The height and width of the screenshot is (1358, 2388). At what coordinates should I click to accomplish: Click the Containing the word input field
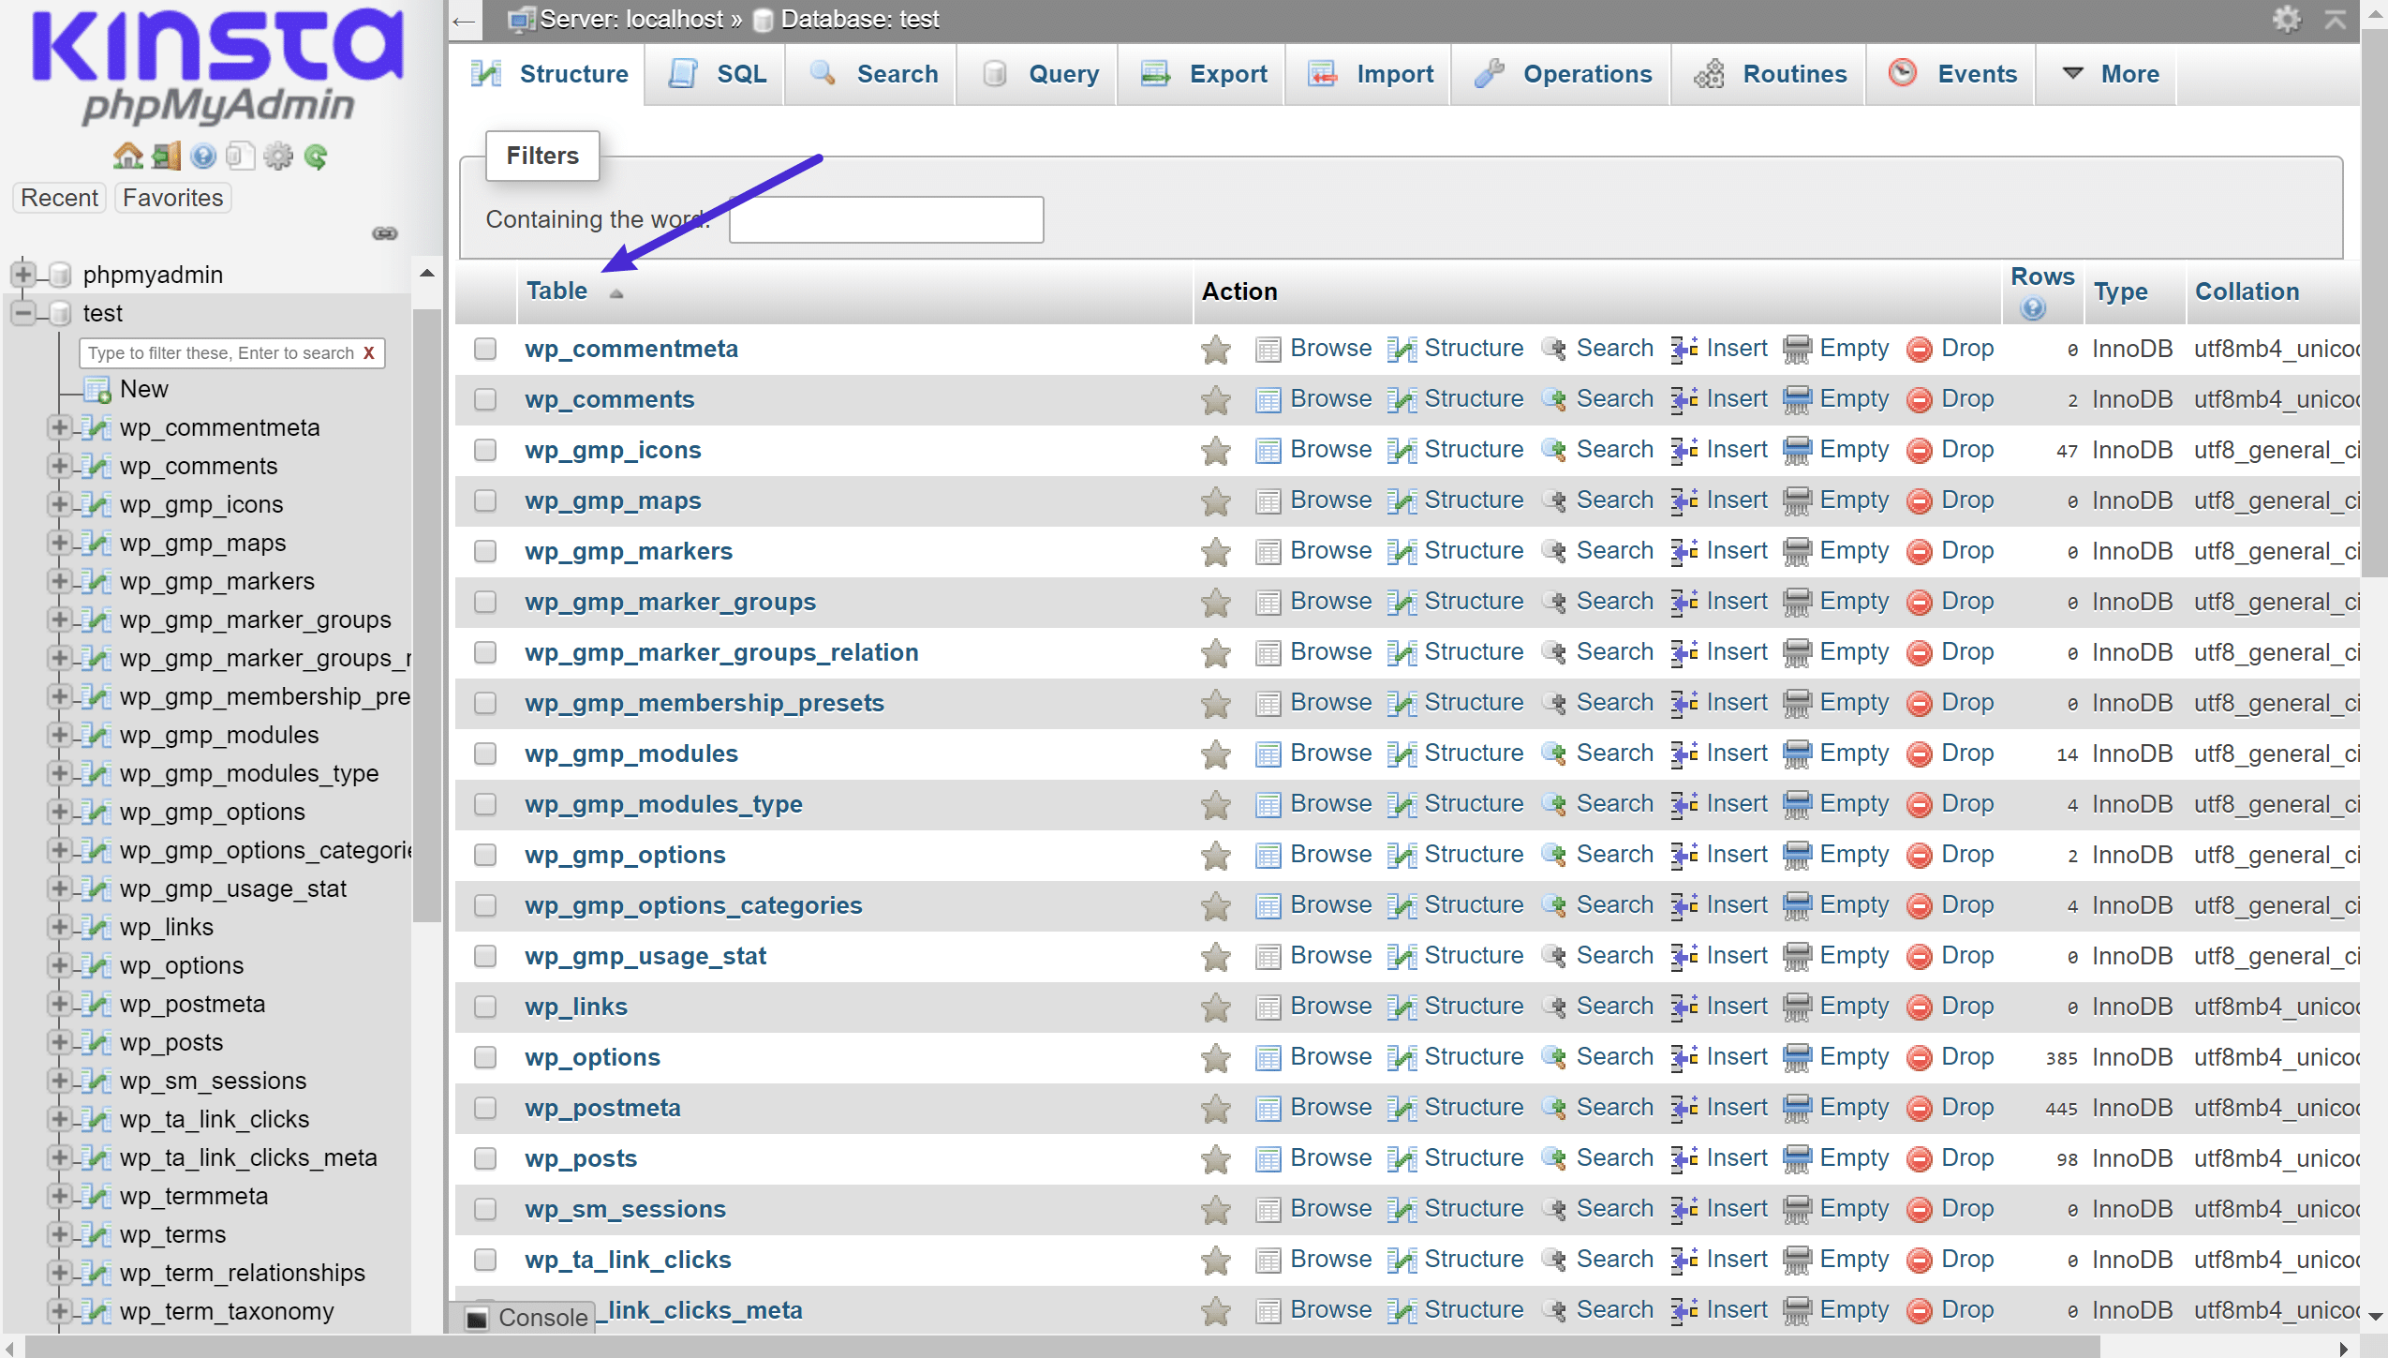click(885, 218)
